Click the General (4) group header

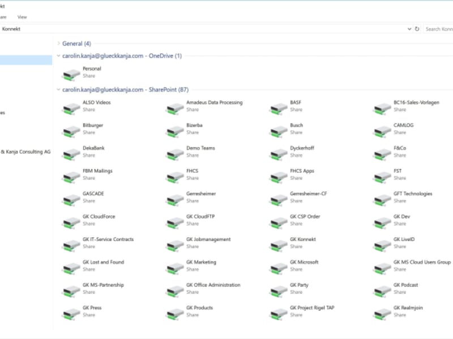click(76, 44)
